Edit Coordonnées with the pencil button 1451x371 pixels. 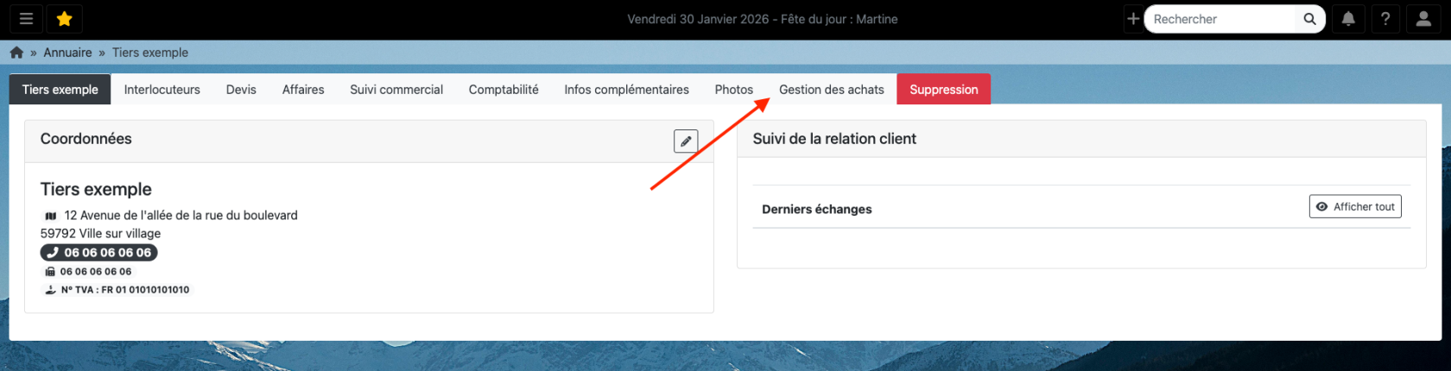click(x=686, y=141)
